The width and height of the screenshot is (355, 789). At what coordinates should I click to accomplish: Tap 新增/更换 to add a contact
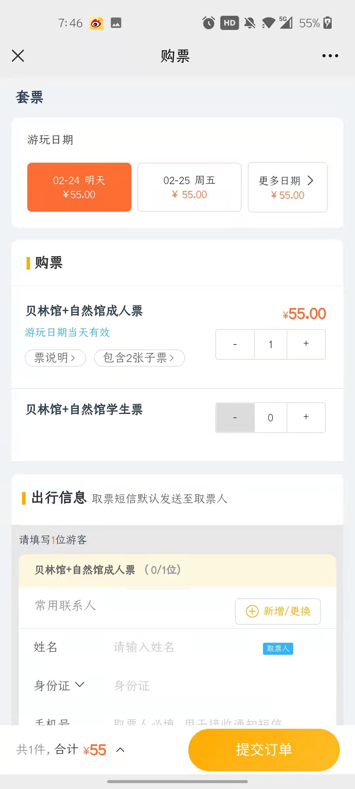(278, 611)
